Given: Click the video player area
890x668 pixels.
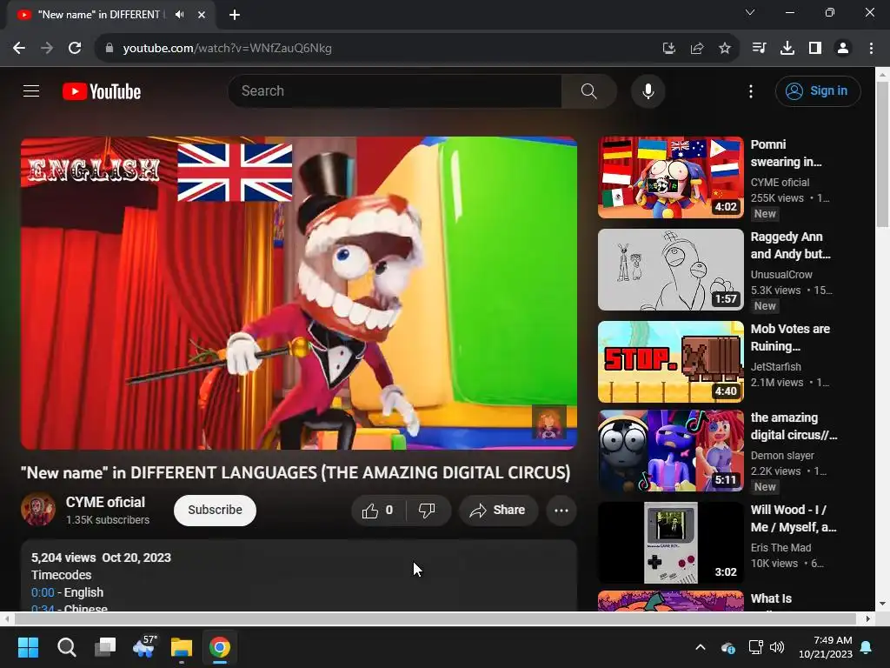Looking at the screenshot, I should (x=299, y=292).
